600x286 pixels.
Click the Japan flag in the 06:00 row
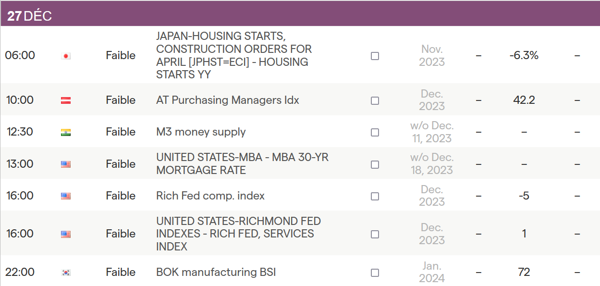pos(66,56)
